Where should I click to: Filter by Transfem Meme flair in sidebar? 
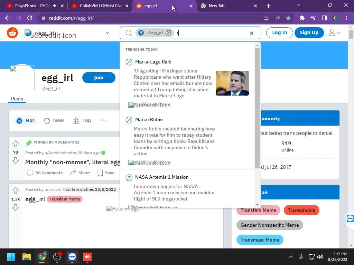[258, 210]
